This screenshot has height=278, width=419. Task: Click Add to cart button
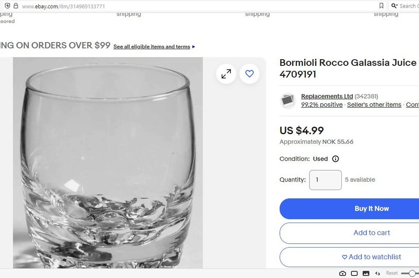tap(371, 233)
